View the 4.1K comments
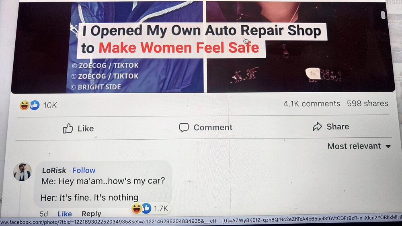This screenshot has height=226, width=402. pos(312,104)
